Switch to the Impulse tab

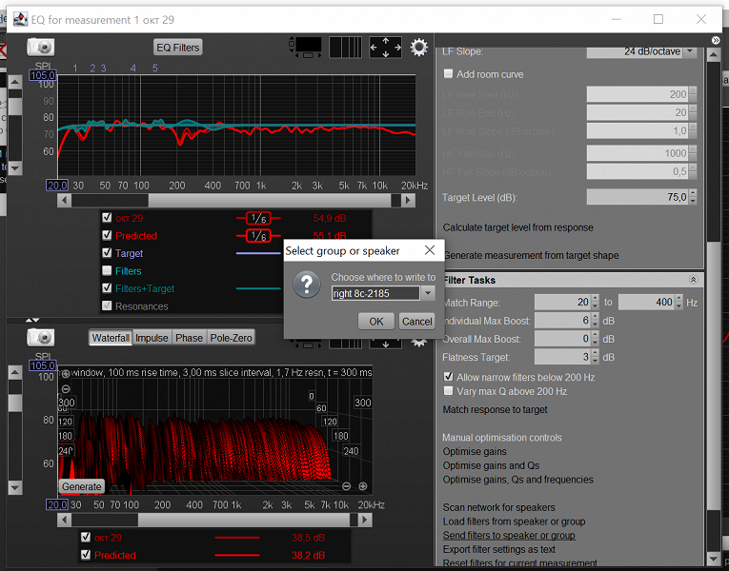point(152,338)
